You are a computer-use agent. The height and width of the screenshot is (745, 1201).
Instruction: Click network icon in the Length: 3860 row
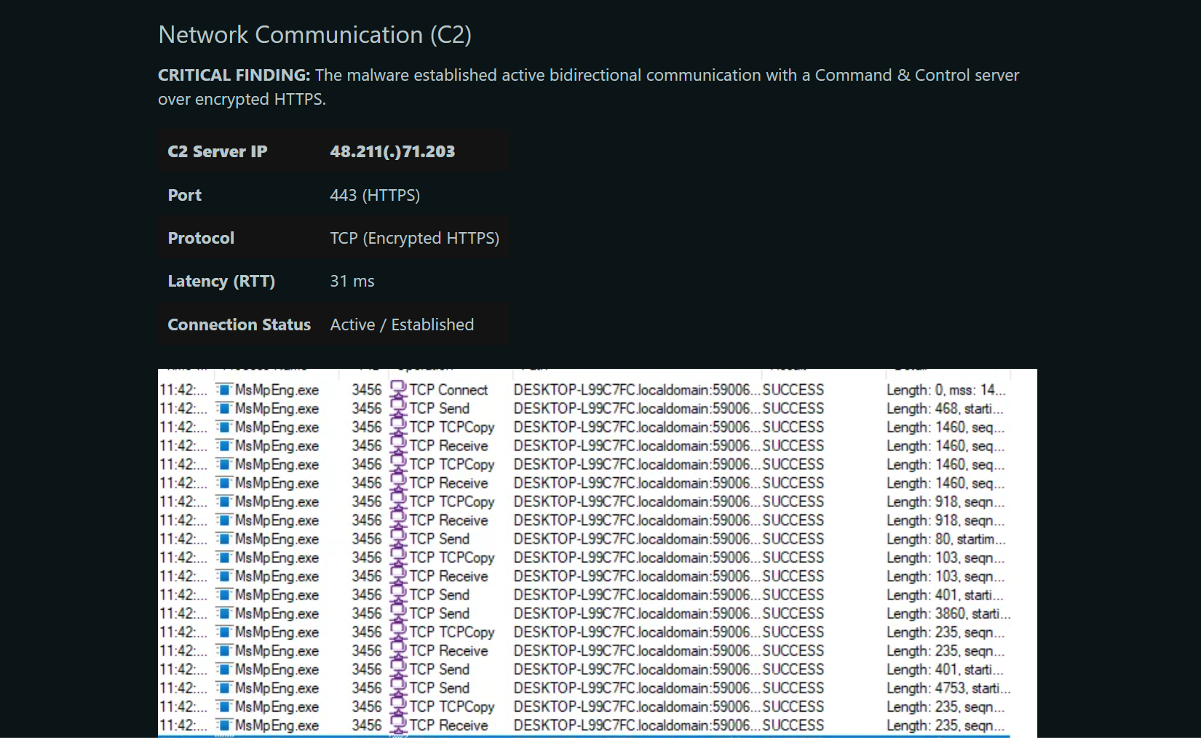tap(398, 614)
